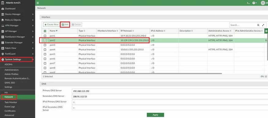Image resolution: width=268 pixels, height=118 pixels.
Task: Sort by Name column arrows
Action: point(57,31)
